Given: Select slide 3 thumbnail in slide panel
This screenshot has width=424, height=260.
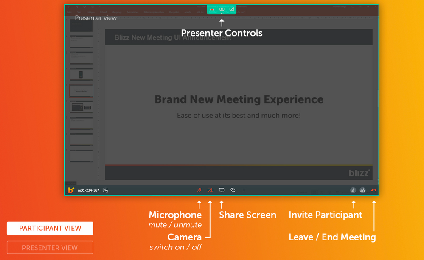Looking at the screenshot, I should click(x=81, y=58).
